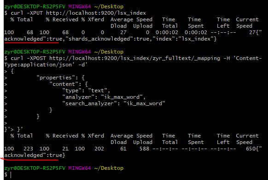Image resolution: width=268 pixels, height=180 pixels.
Task: Click final acknowledged":true} response text
Action: point(35,155)
